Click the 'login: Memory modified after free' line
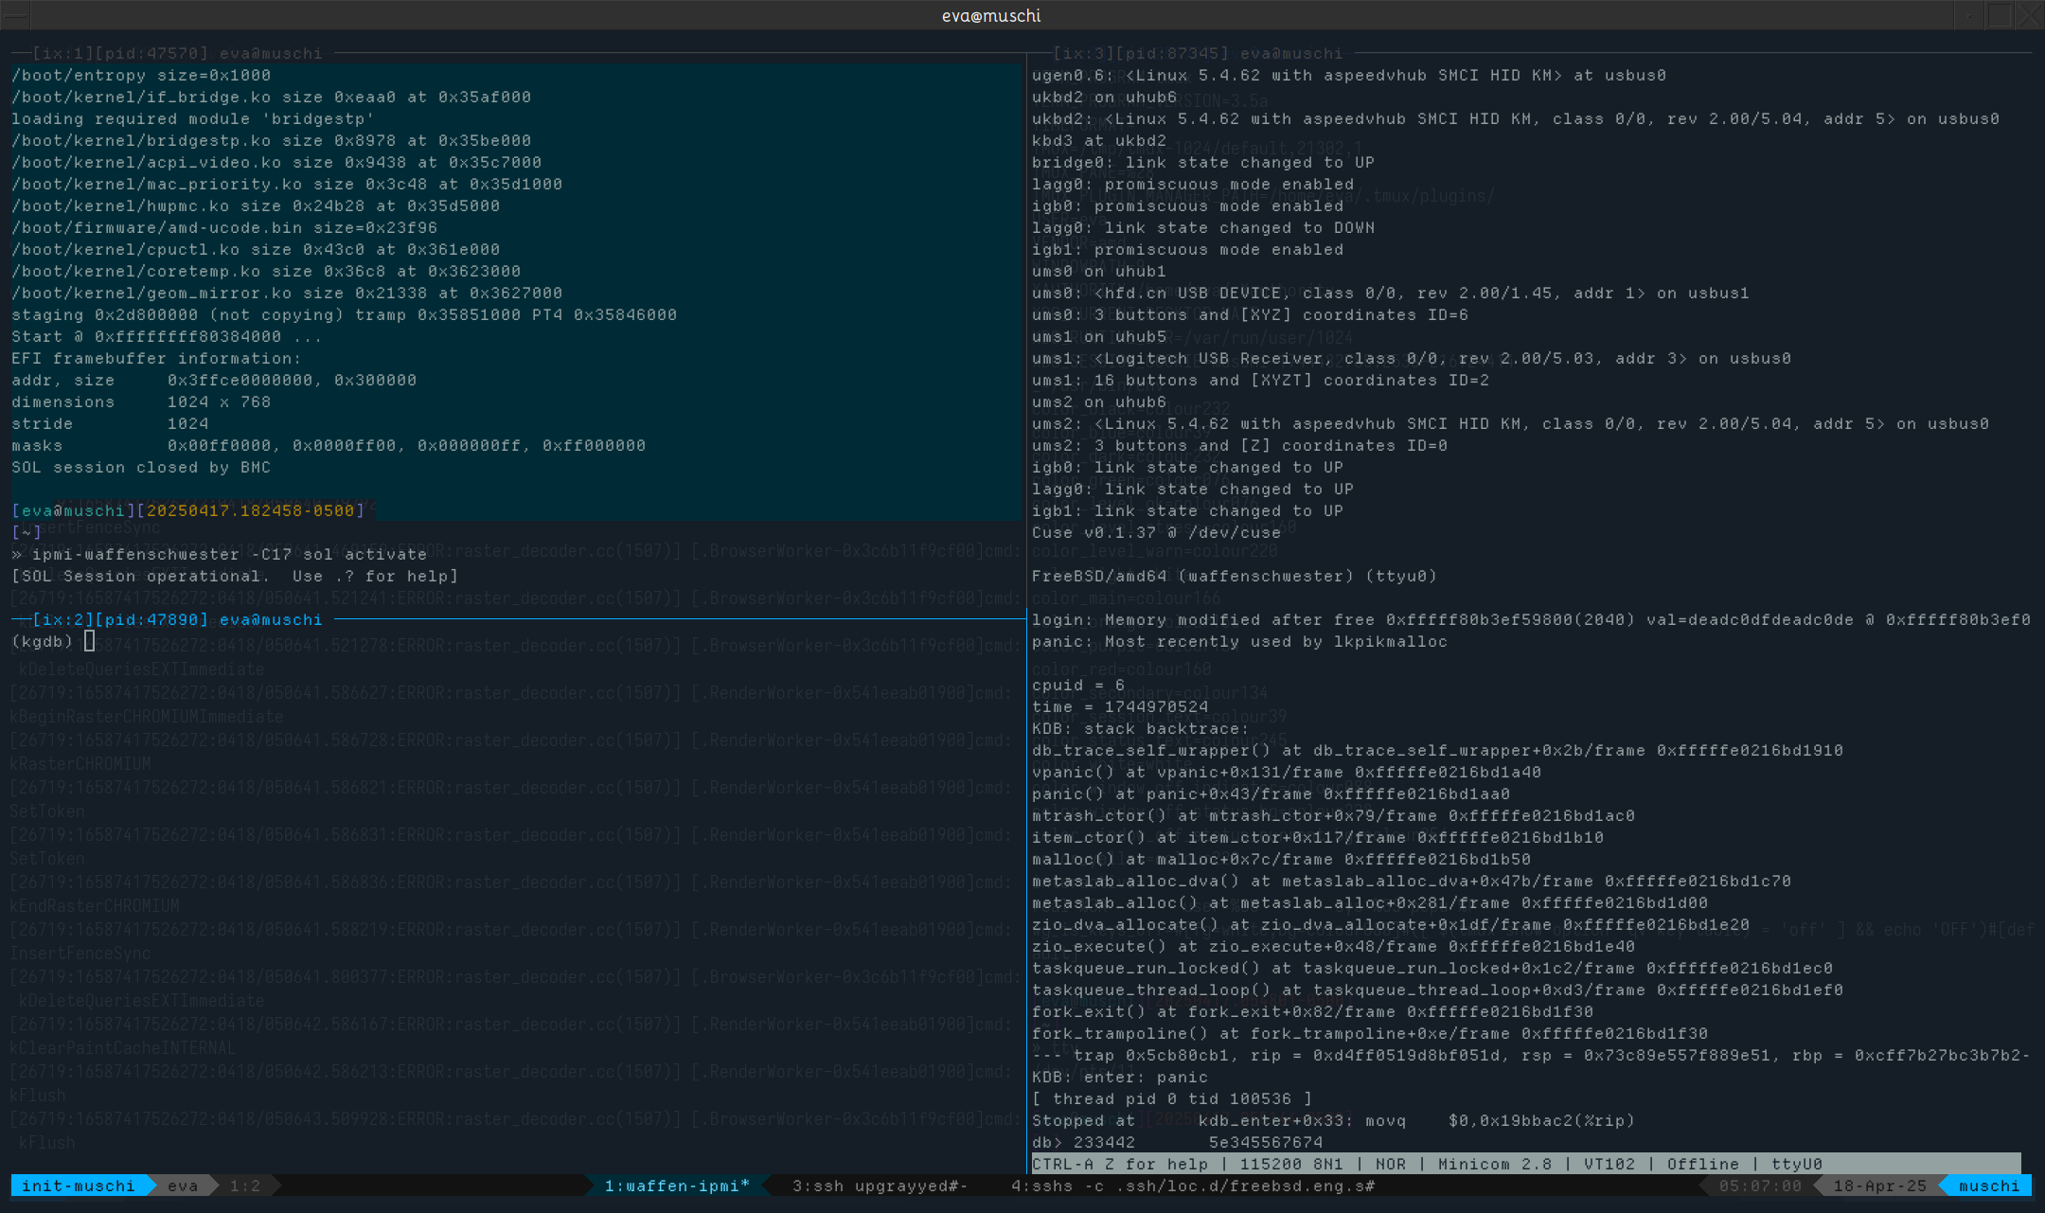The height and width of the screenshot is (1213, 2045). tap(1531, 619)
